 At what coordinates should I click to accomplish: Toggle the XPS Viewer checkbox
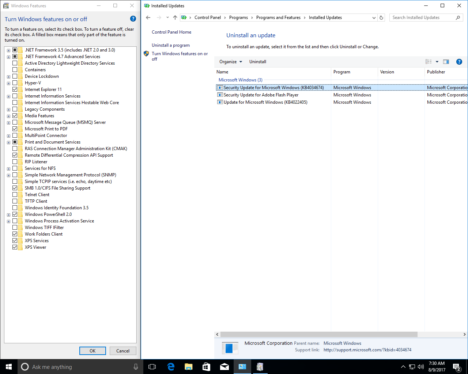pos(15,247)
